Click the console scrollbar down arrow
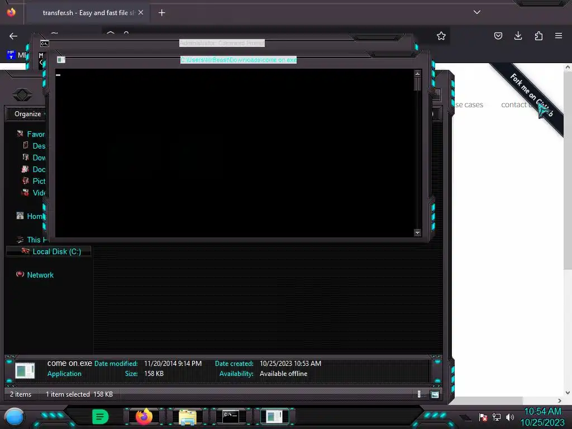572x429 pixels. coord(417,232)
